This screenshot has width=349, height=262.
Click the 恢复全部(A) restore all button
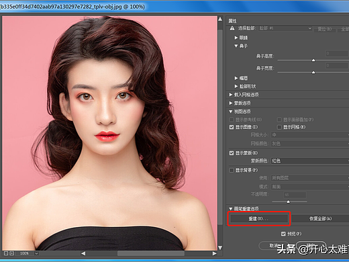320,218
